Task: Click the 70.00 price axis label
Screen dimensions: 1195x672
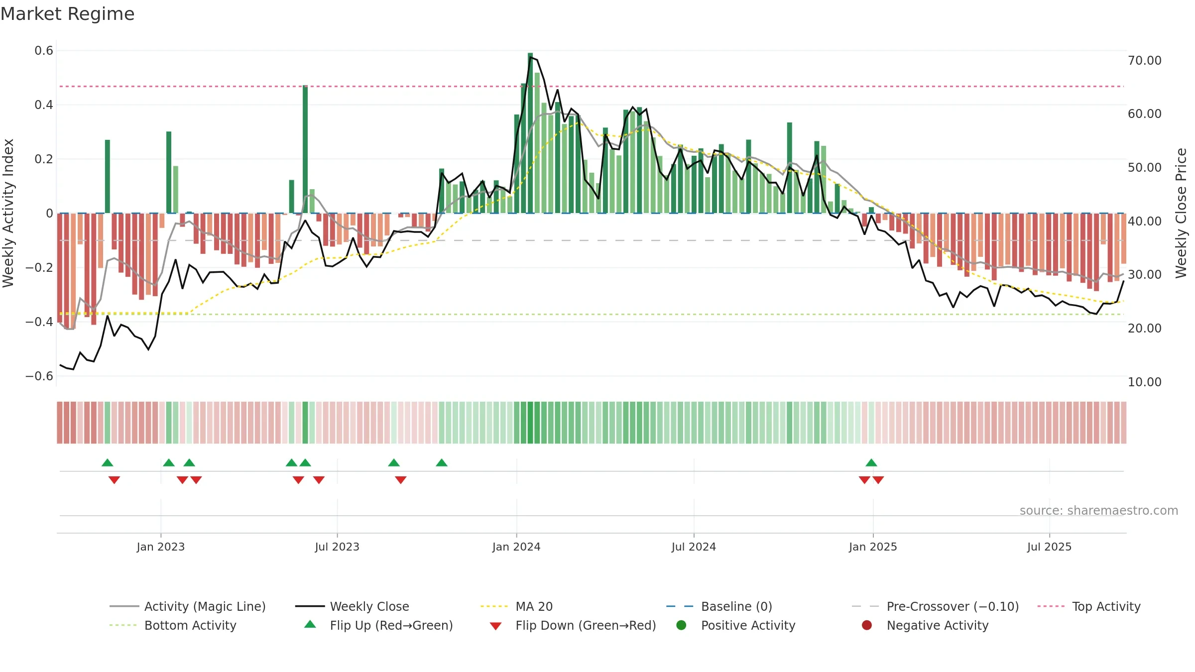Action: pos(1145,60)
